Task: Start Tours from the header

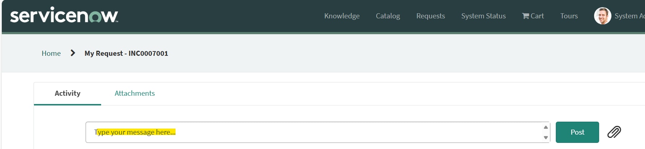Action: tap(569, 16)
